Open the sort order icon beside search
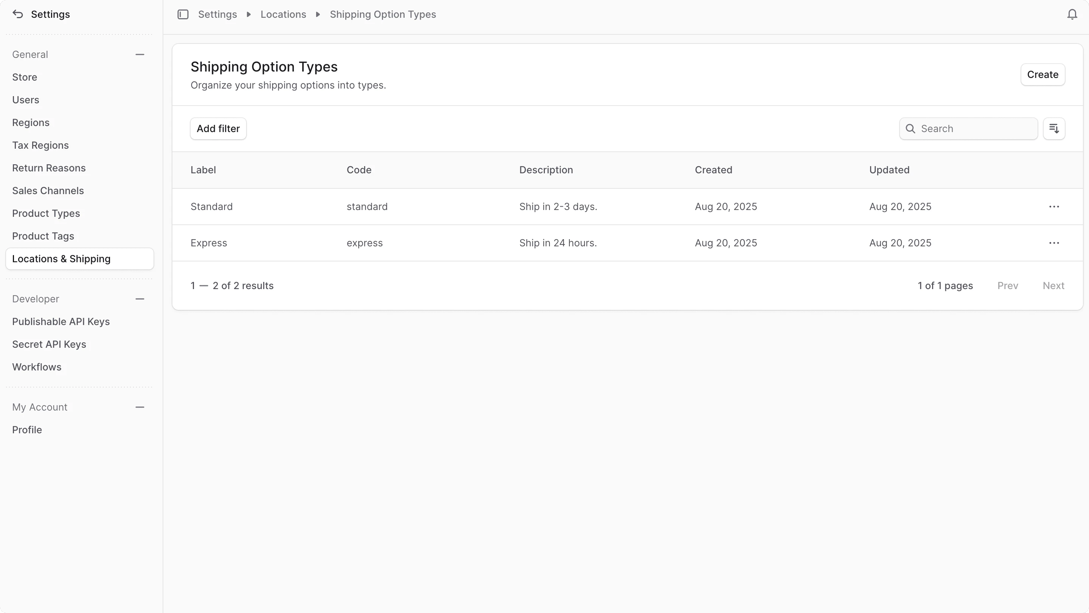This screenshot has width=1089, height=613. point(1054,128)
